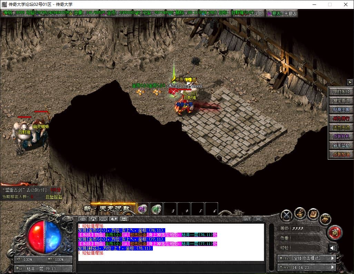Viewport: 354px width, 274px height.
Task: Open the 新手奖励 rewards menu
Action: 341,146
